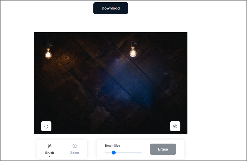This screenshot has width=247, height=161.
Task: Click the dark wood photo canvas
Action: [x=111, y=83]
